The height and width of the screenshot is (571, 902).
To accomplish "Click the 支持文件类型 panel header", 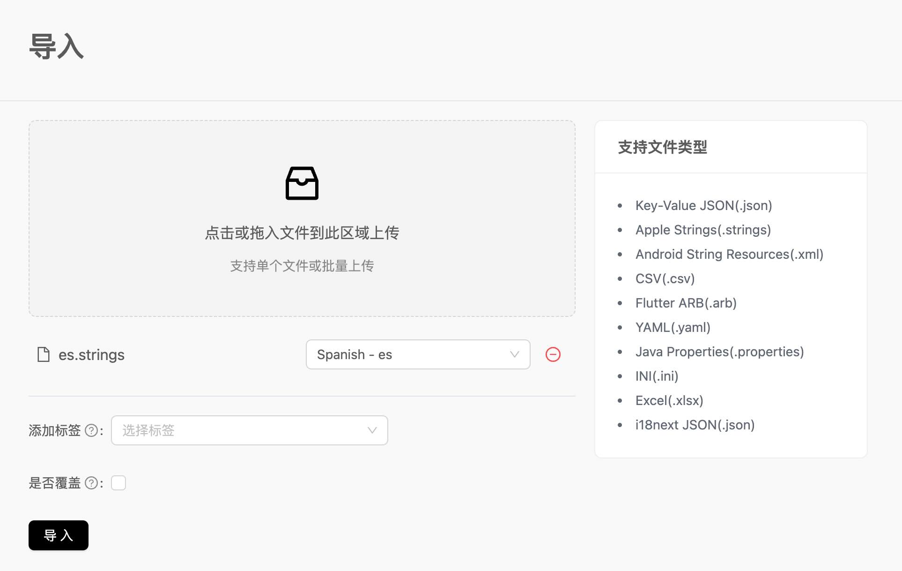I will (663, 147).
